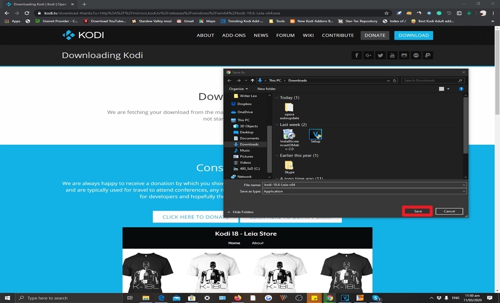Viewport: 500px width, 303px height.
Task: Open dialog help question-mark icon
Action: click(x=461, y=89)
